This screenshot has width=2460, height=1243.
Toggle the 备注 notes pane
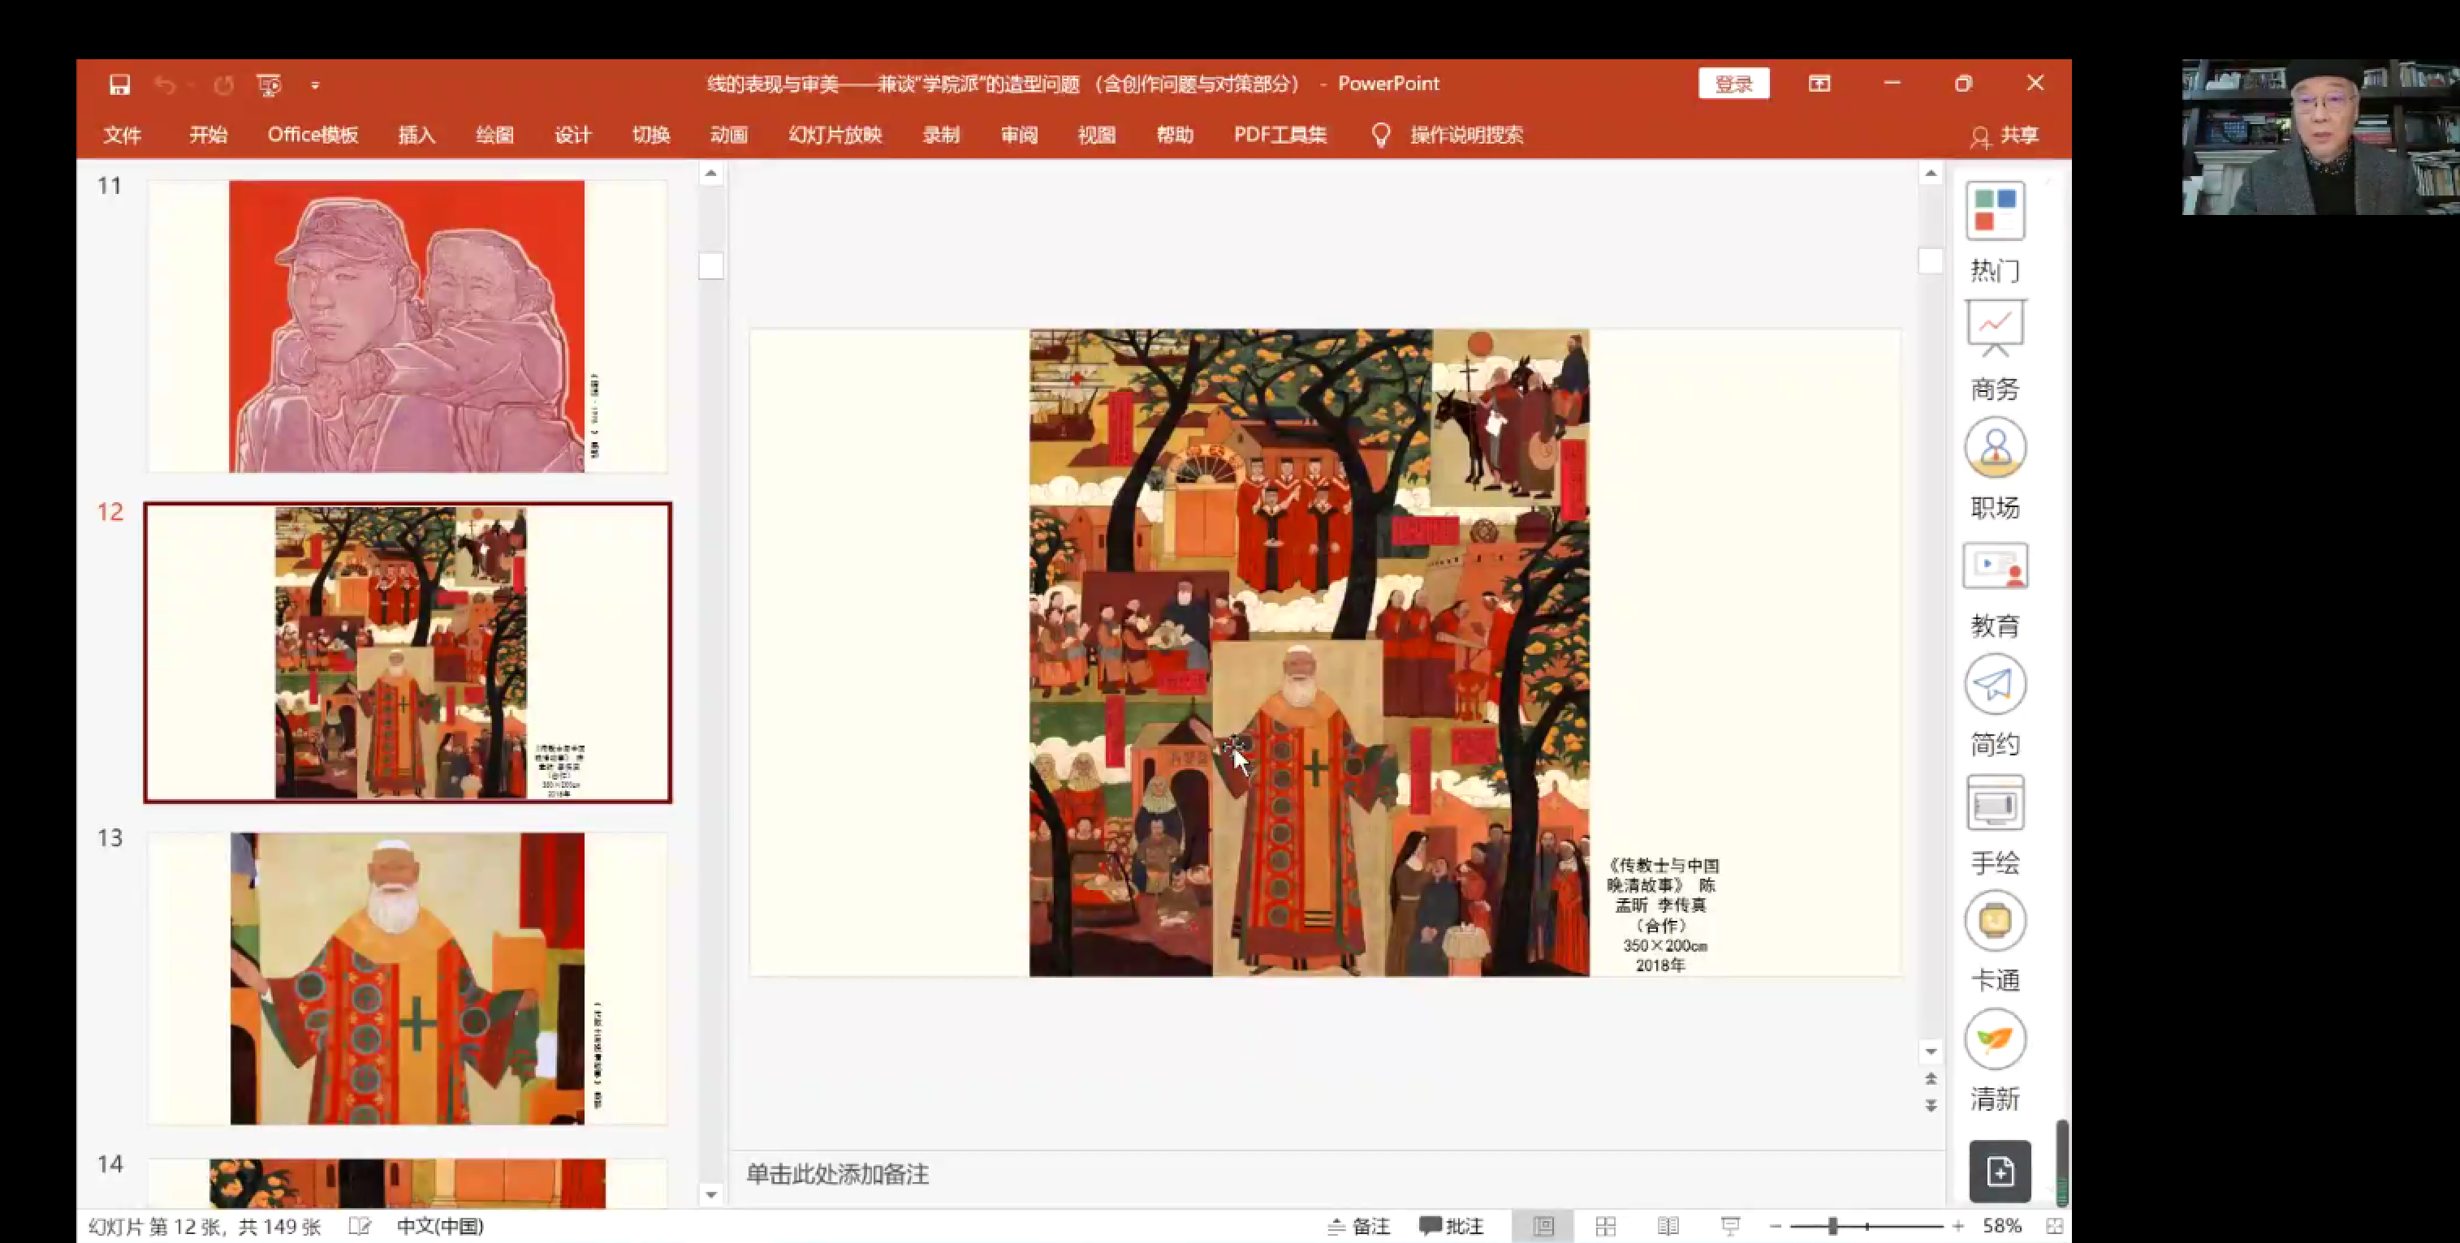point(1359,1226)
